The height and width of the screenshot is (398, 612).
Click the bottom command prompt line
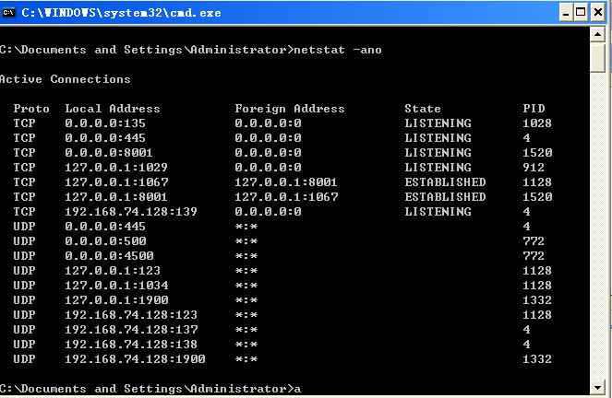(x=150, y=389)
